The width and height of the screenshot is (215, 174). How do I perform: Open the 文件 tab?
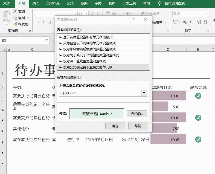tap(7, 3)
